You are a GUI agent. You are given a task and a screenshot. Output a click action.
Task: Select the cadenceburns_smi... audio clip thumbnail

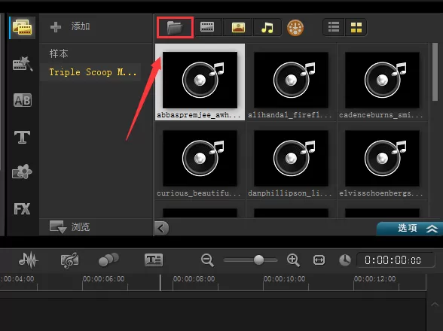pos(382,80)
